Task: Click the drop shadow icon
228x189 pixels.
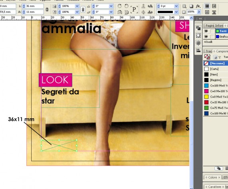Action: point(191,6)
